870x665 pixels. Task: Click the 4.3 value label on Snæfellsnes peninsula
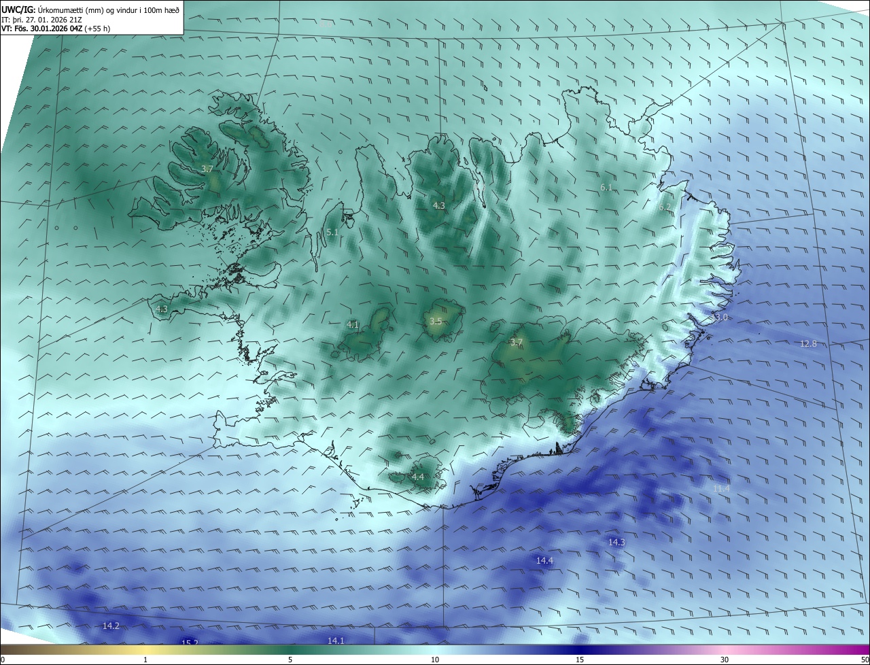coord(162,309)
